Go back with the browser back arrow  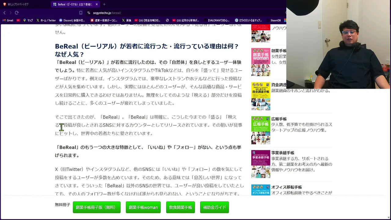click(4, 13)
